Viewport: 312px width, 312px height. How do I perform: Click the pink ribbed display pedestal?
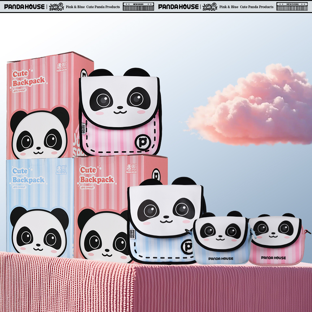tap(156, 286)
